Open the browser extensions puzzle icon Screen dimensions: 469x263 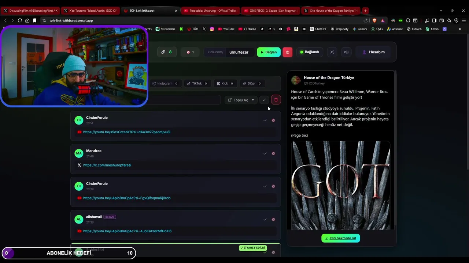[408, 20]
